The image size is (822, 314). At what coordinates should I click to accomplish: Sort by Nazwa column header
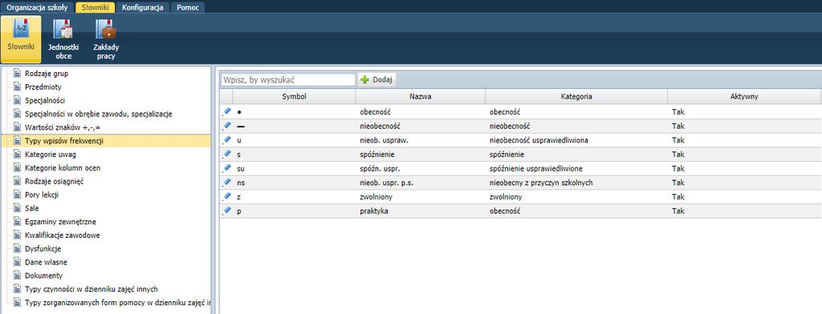pos(421,97)
